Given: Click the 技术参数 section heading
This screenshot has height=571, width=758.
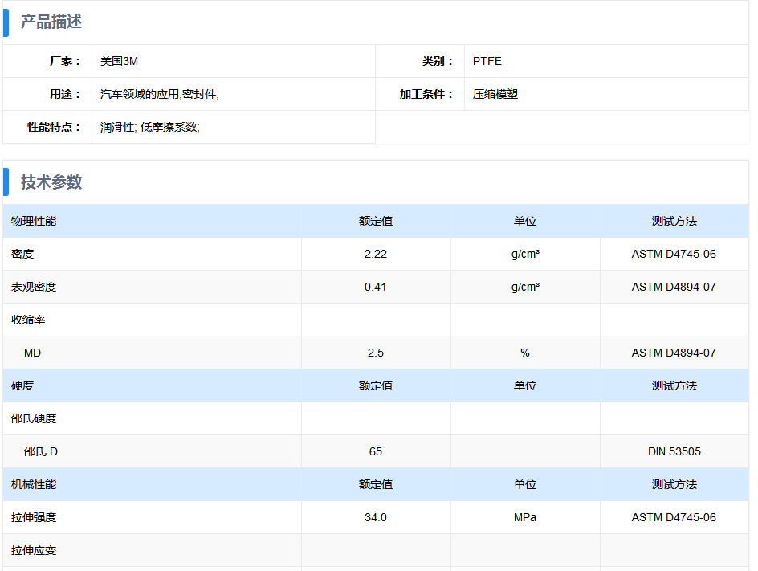Looking at the screenshot, I should click(x=51, y=182).
